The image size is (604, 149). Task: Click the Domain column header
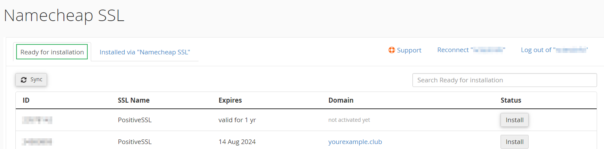(x=341, y=100)
